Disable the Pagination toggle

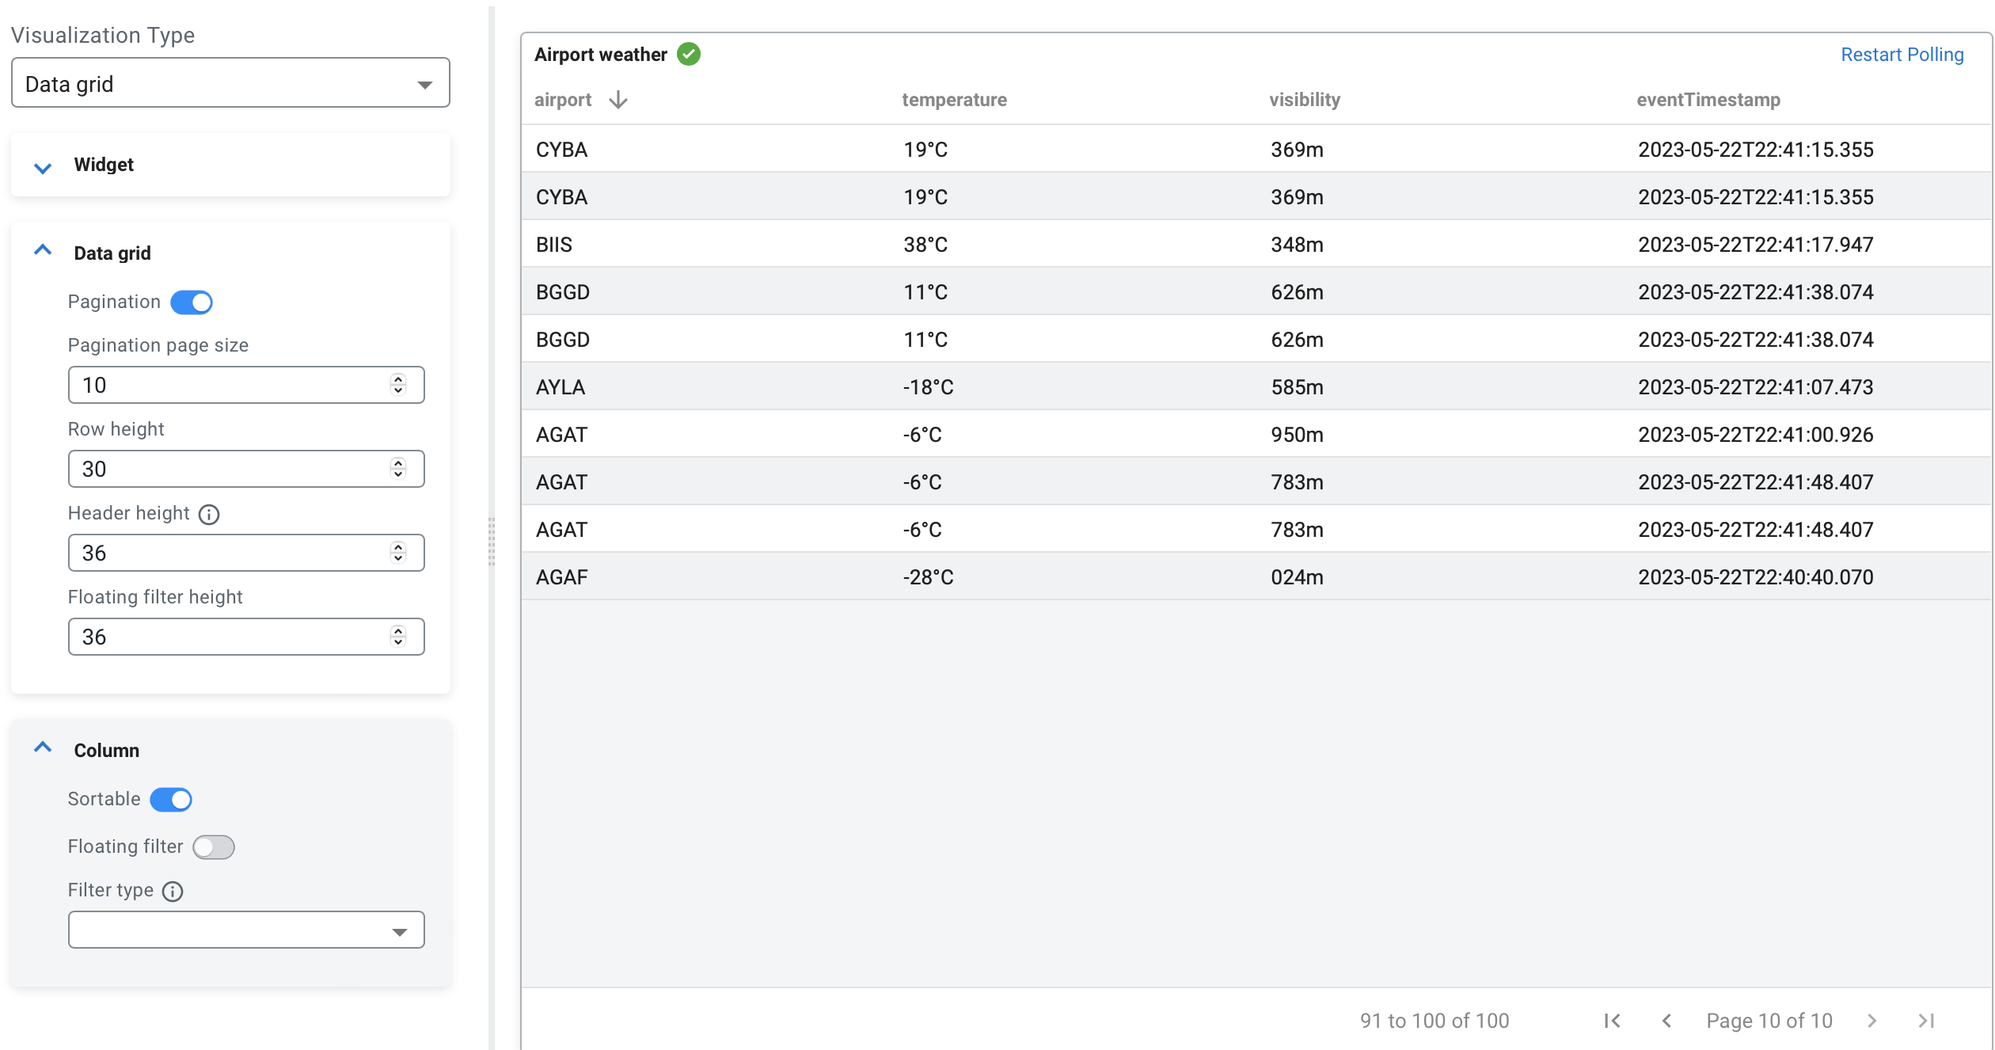tap(192, 302)
